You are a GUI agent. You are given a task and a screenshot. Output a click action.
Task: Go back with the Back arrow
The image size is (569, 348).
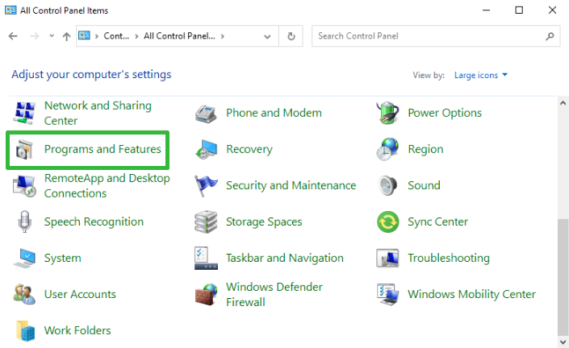(13, 36)
